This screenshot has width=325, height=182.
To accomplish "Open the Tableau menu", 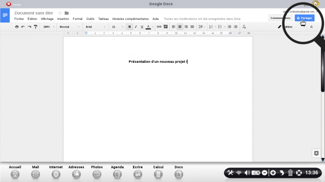I will pos(103,19).
